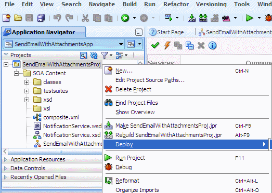The image size is (272, 193).
Task: Expand the testsuites folder
Action: point(27,91)
